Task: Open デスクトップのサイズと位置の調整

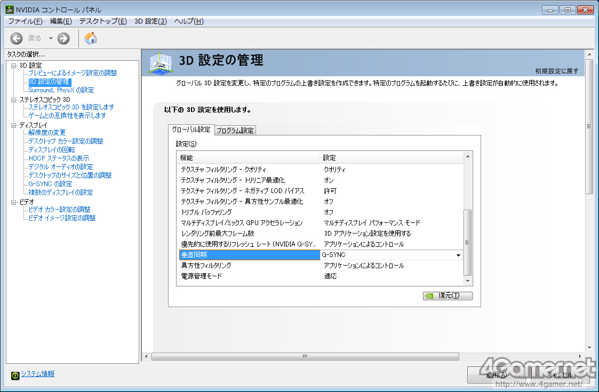Action: (70, 175)
